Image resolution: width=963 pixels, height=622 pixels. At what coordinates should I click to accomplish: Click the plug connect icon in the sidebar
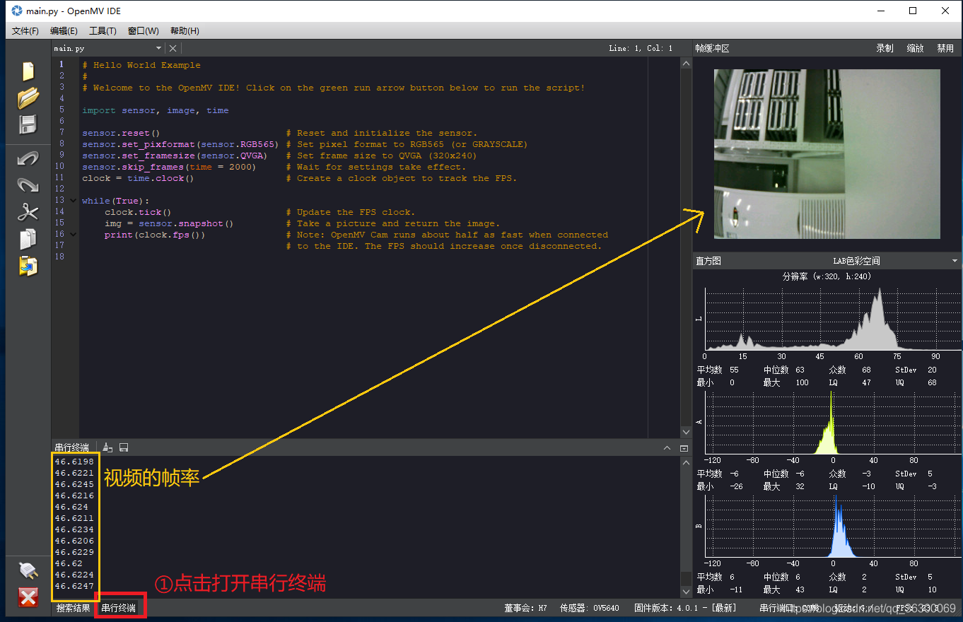[28, 570]
